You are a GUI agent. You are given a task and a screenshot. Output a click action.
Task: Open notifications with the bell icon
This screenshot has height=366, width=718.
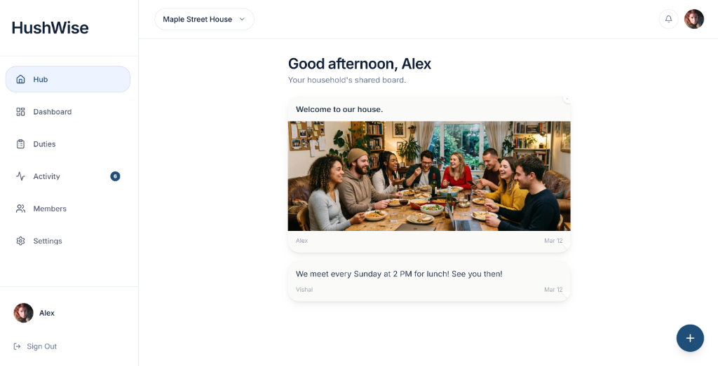(x=668, y=19)
